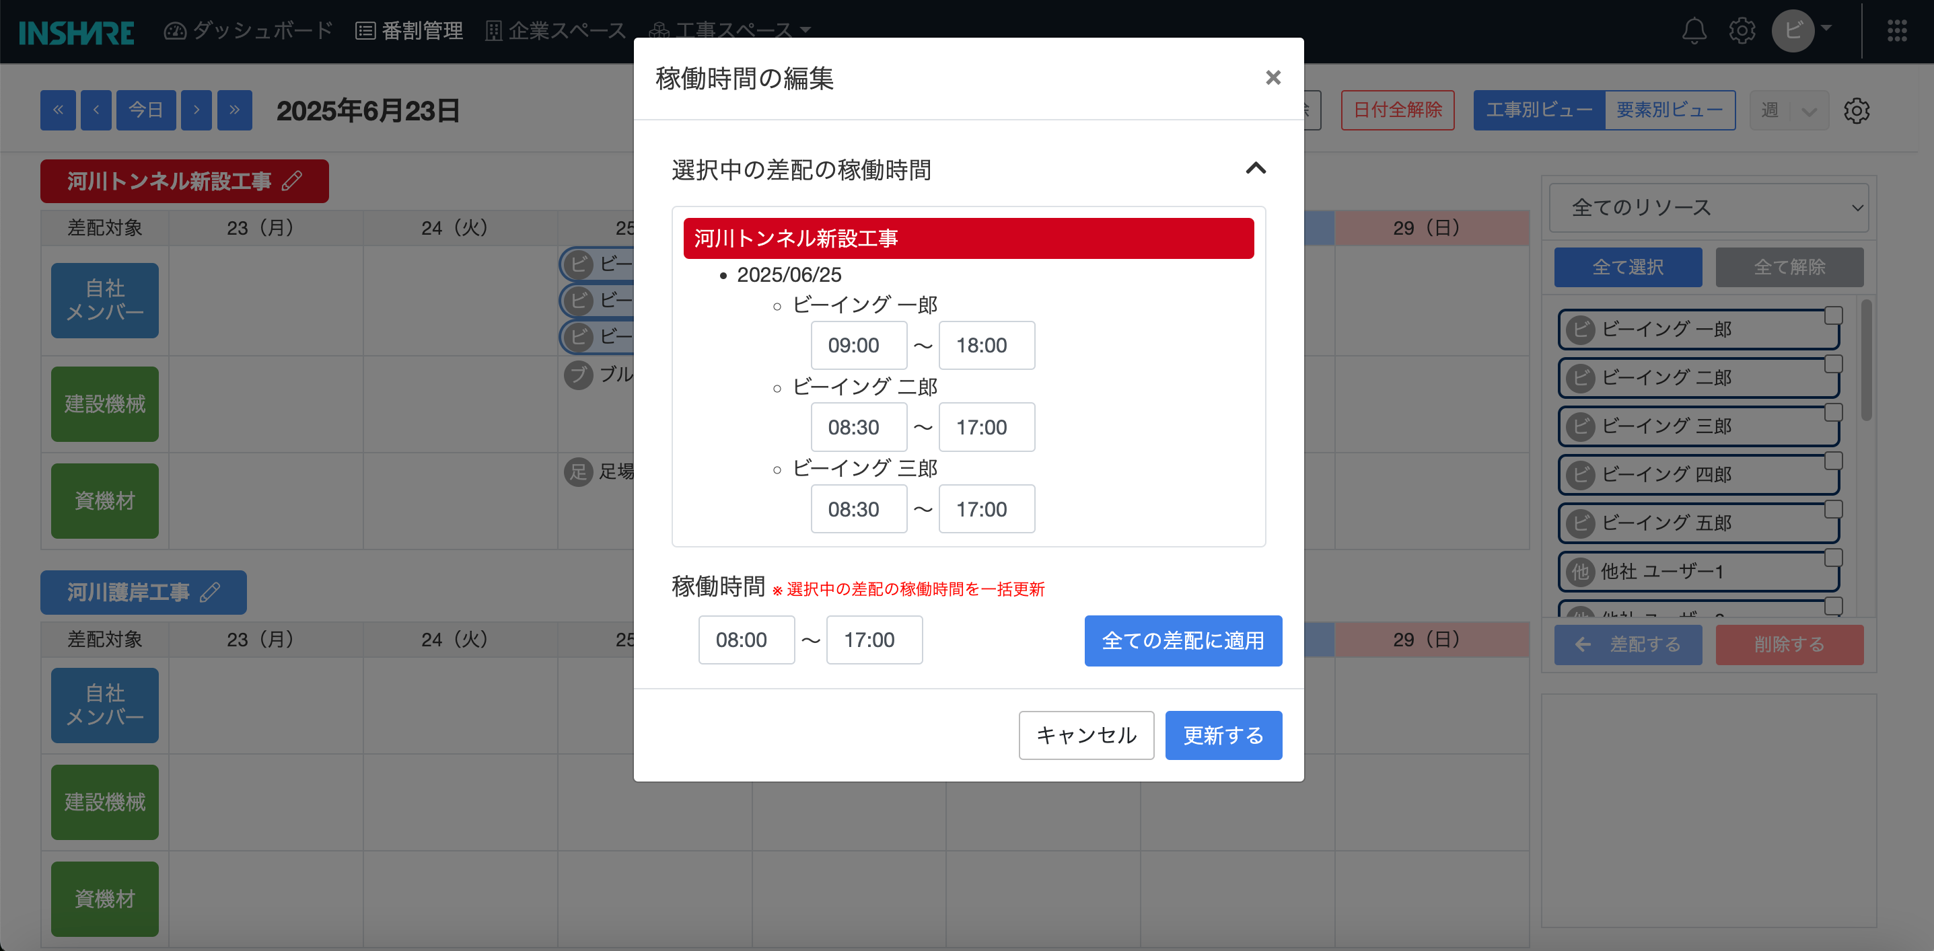Close the 稼働時間の編集 dialog
Image resolution: width=1934 pixels, height=951 pixels.
tap(1273, 77)
